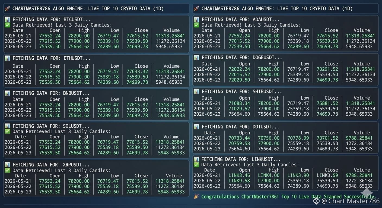Click the LINKUSDT open value LINK3.46
The width and height of the screenshot is (382, 208).
tap(239, 175)
